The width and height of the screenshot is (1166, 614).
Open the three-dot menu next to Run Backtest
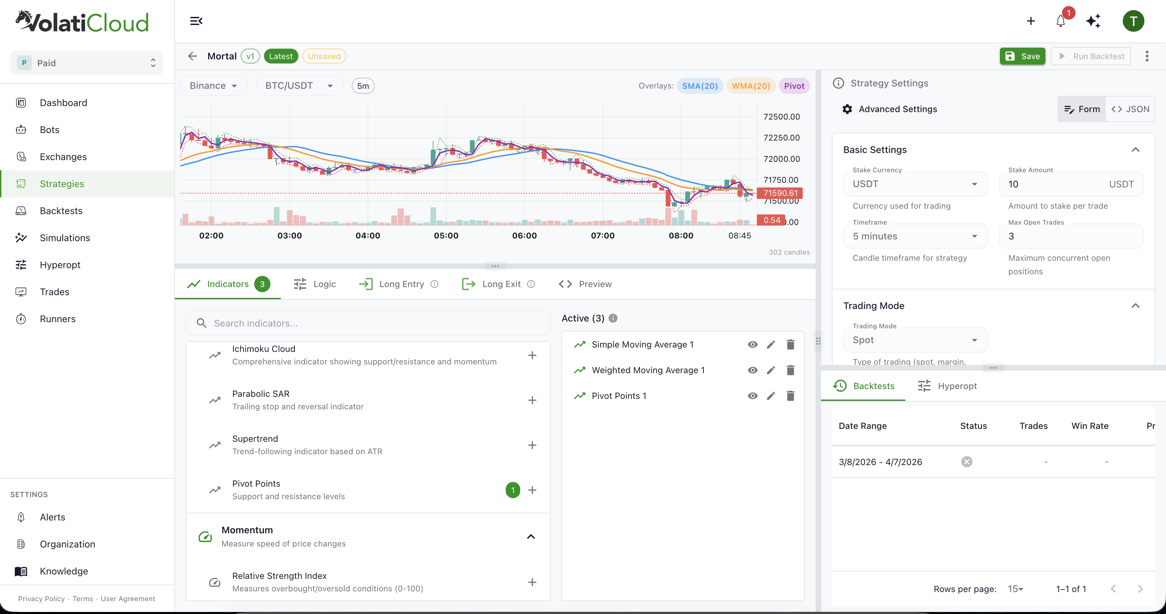click(x=1147, y=56)
